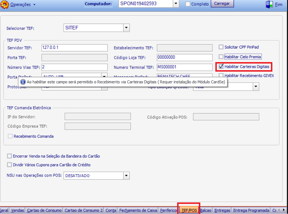Open the Tipo Exibição QrCode dropdown
Viewport: 288px width, 214px height.
click(256, 87)
